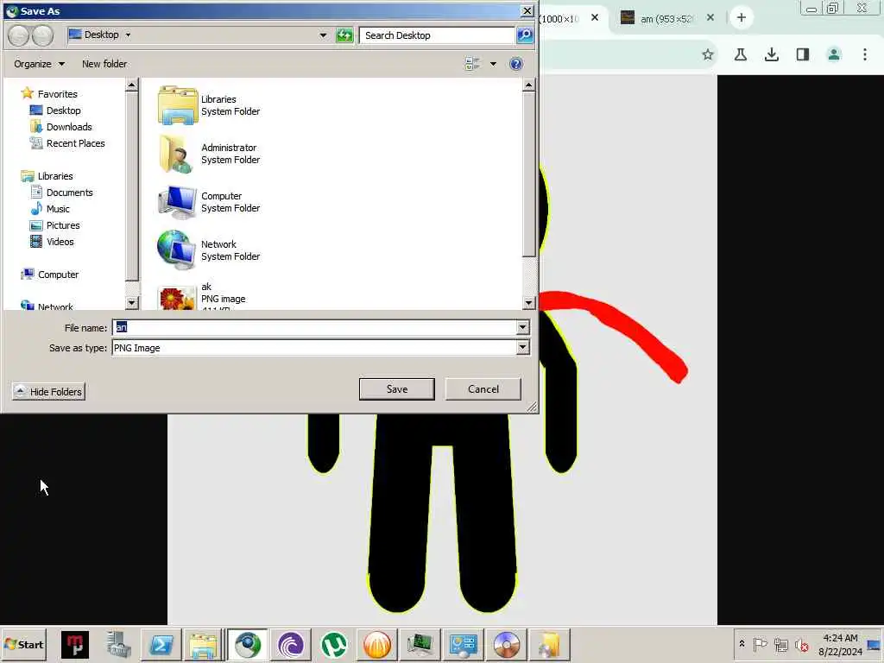Hide the folders pane

[x=48, y=391]
